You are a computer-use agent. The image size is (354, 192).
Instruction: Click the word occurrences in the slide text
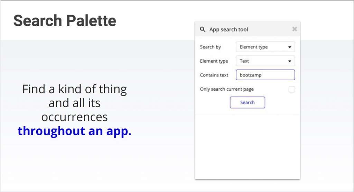click(75, 117)
